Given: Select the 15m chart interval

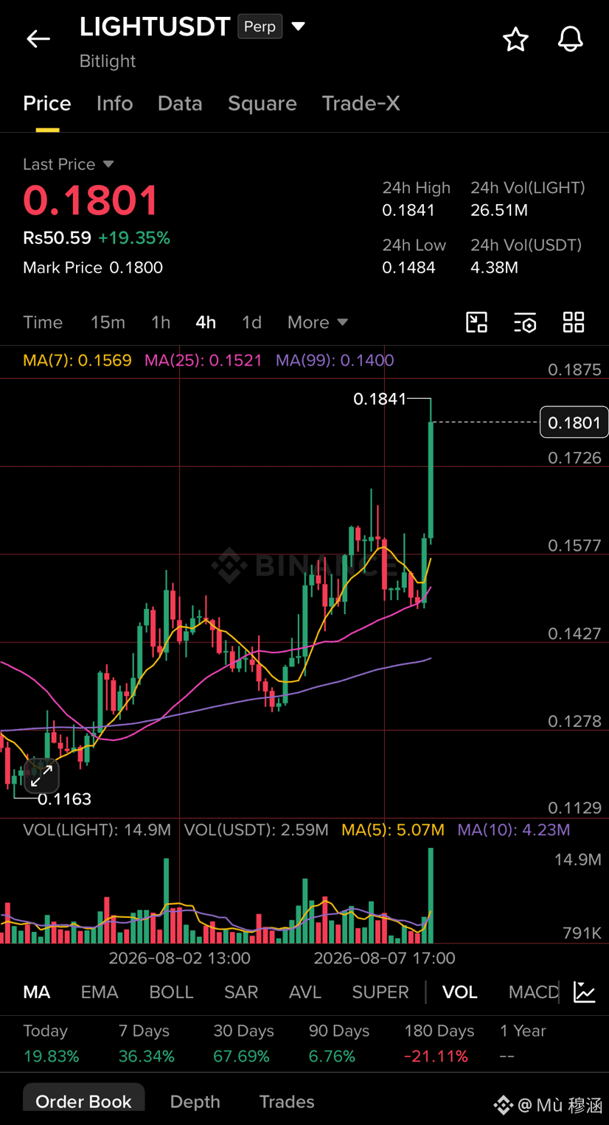Looking at the screenshot, I should [108, 322].
